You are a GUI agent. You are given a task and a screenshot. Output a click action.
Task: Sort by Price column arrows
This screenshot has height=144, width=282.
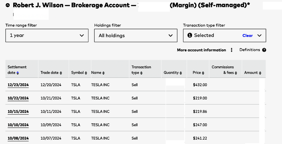(x=203, y=73)
